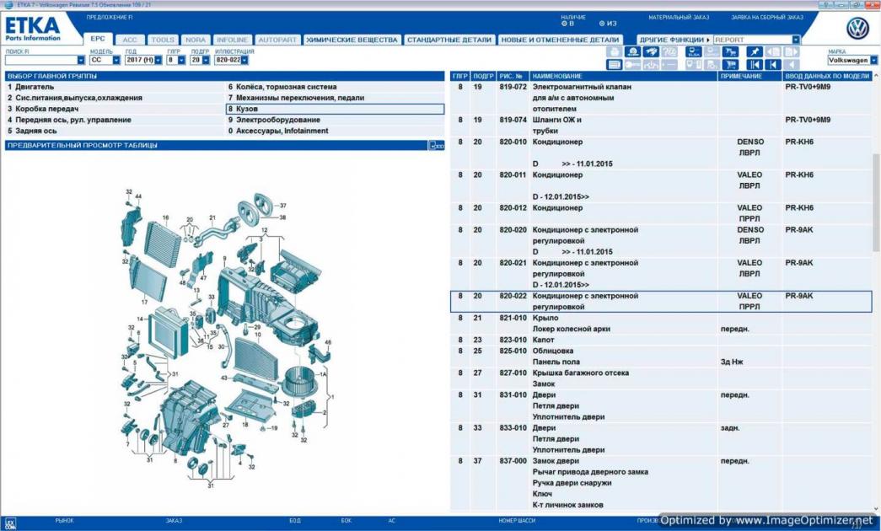Click the ETKA Parts Information logo
This screenshot has width=881, height=531.
click(x=33, y=29)
